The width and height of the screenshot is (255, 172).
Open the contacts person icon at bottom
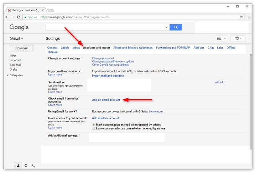coord(18,166)
